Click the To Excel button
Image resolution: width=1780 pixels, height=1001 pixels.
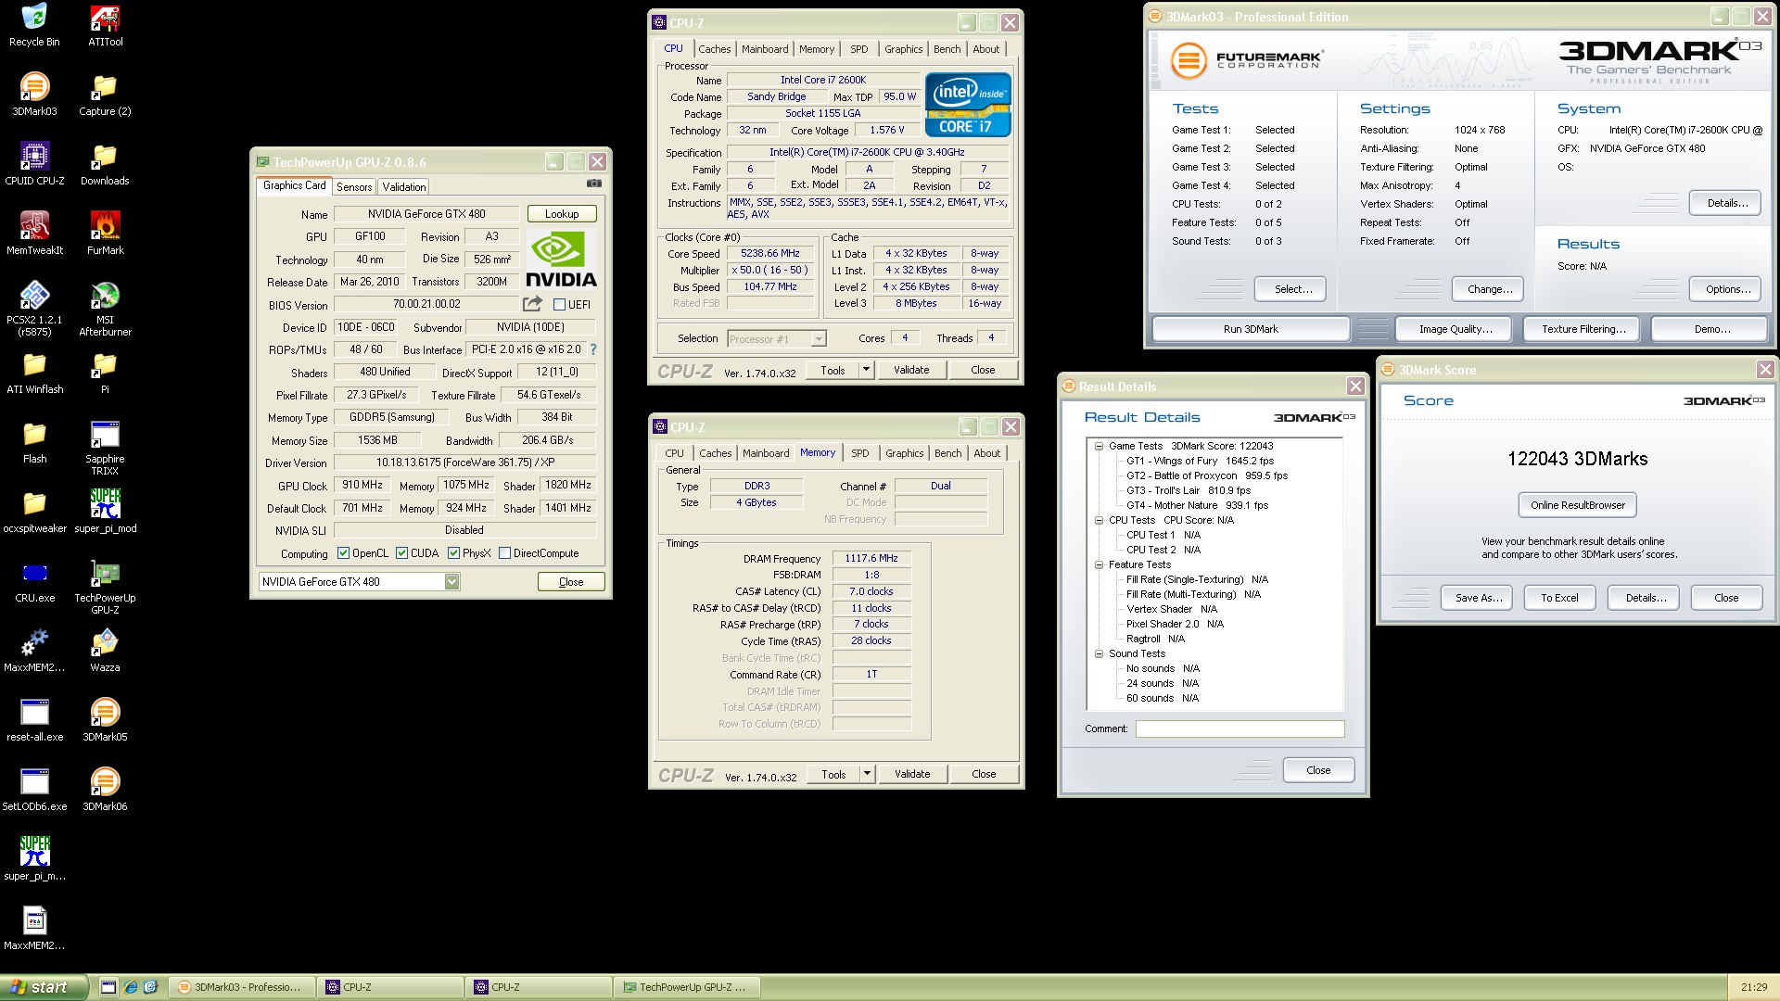(x=1559, y=598)
